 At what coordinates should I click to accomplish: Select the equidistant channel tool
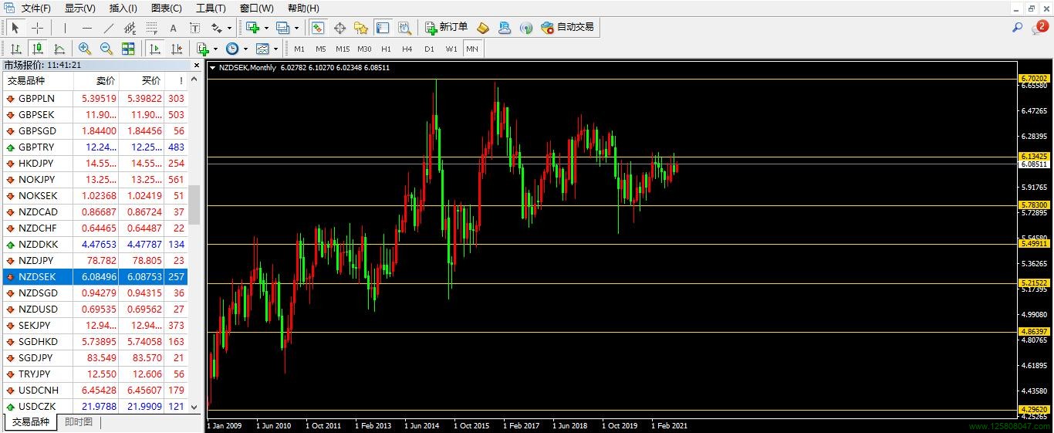(130, 28)
